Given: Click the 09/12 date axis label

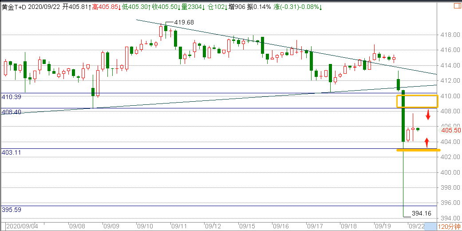Looking at the screenshot, I should 213,227.
